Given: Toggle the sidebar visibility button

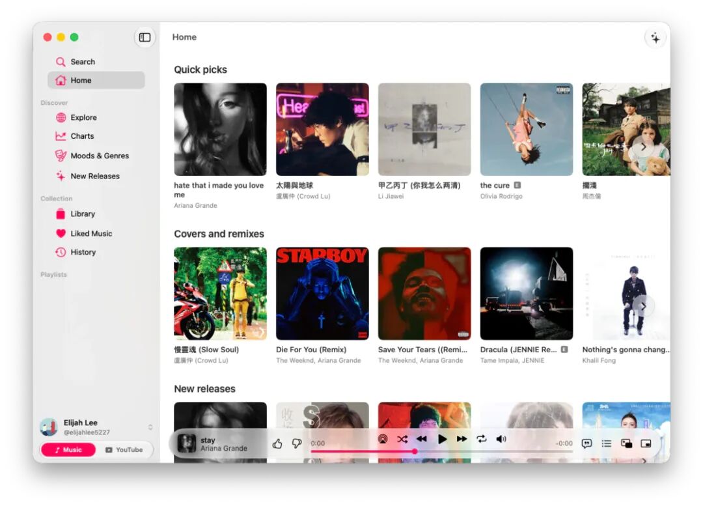Looking at the screenshot, I should point(145,37).
